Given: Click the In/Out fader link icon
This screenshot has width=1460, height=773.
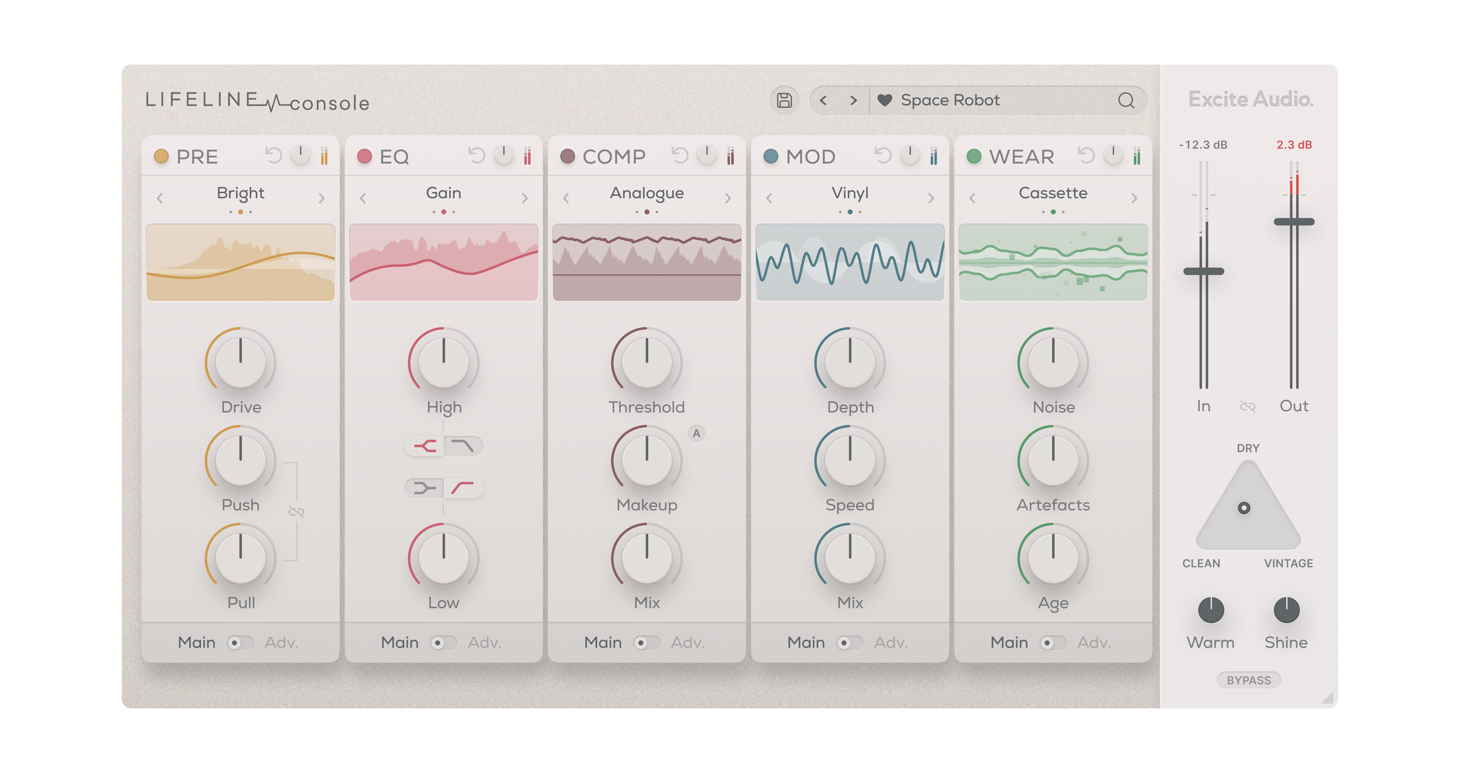Looking at the screenshot, I should (x=1247, y=406).
